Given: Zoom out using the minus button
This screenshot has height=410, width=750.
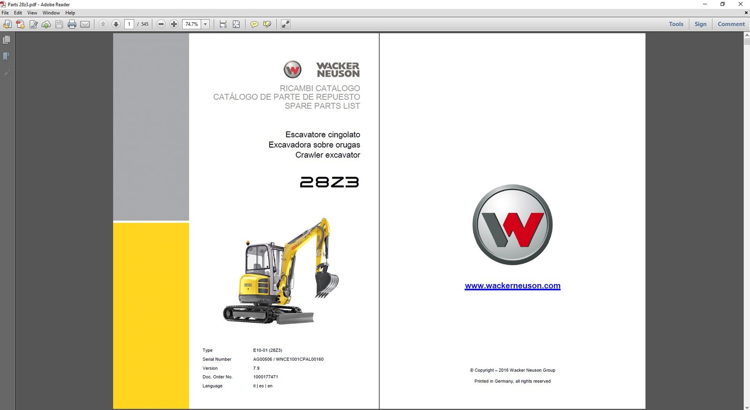Looking at the screenshot, I should [161, 24].
